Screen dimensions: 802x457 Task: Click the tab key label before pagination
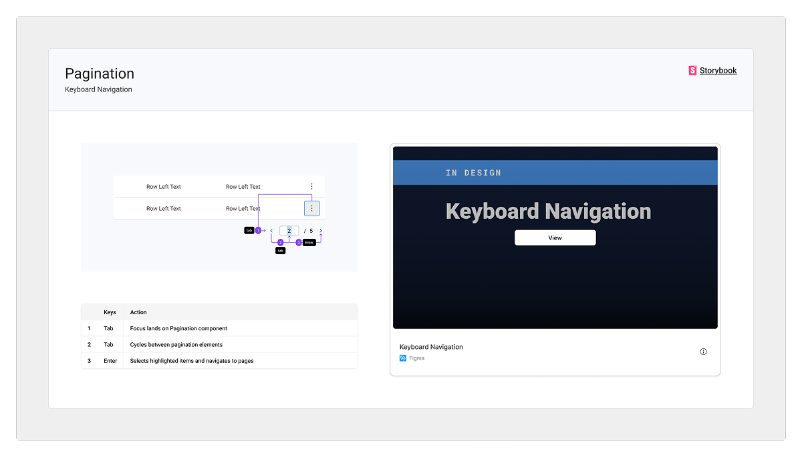coord(248,230)
